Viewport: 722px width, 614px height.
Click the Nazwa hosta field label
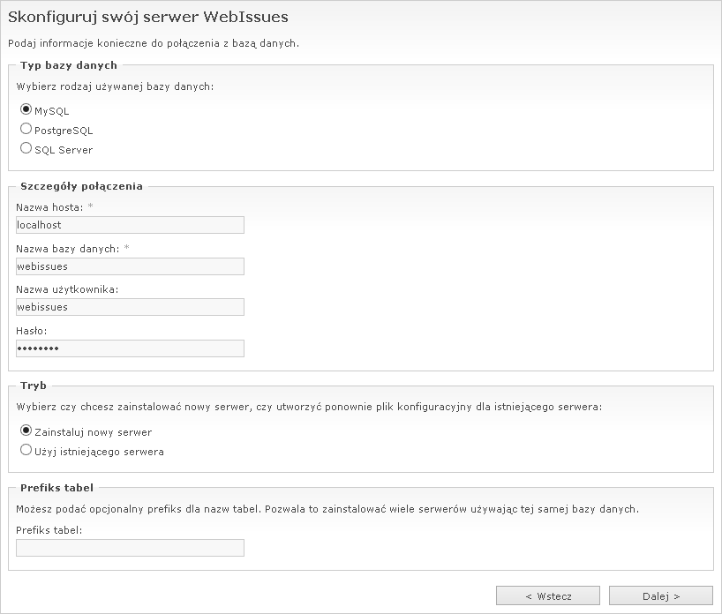49,207
